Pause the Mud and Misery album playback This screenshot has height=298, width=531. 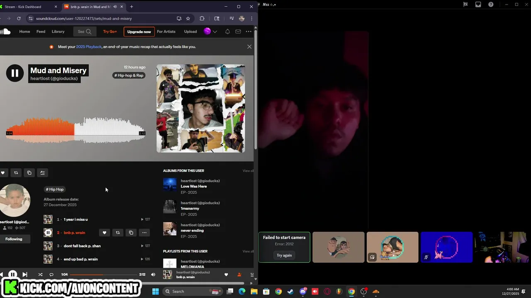pyautogui.click(x=15, y=73)
